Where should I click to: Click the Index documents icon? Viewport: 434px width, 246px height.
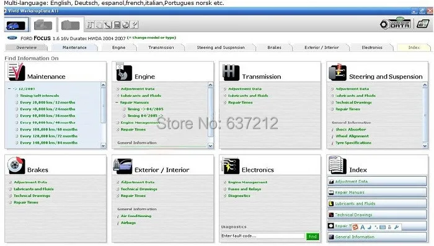coord(337,165)
